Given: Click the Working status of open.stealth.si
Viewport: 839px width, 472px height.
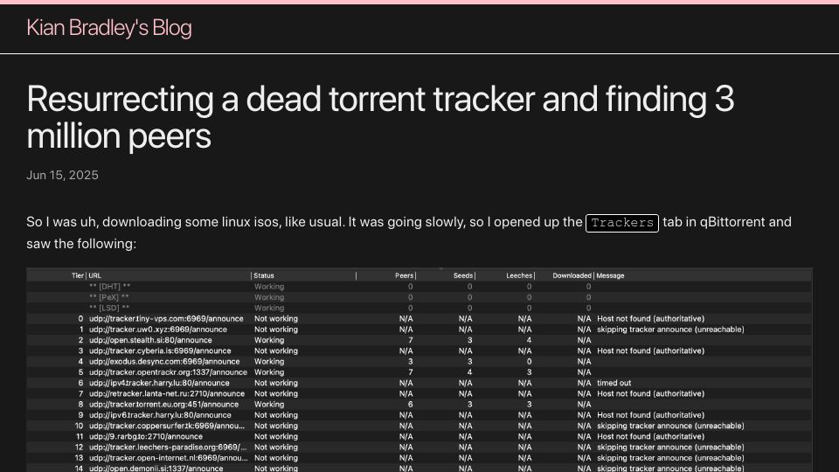Looking at the screenshot, I should [x=269, y=340].
